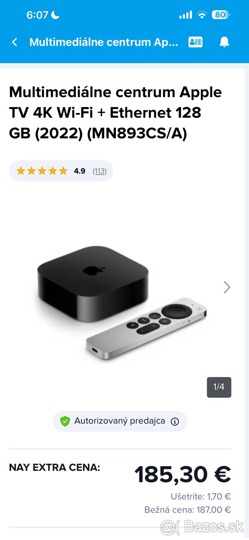Screen dimensions: 249x540
Task: Tap the Bežná cena 187,00 € text
Action: [187, 510]
